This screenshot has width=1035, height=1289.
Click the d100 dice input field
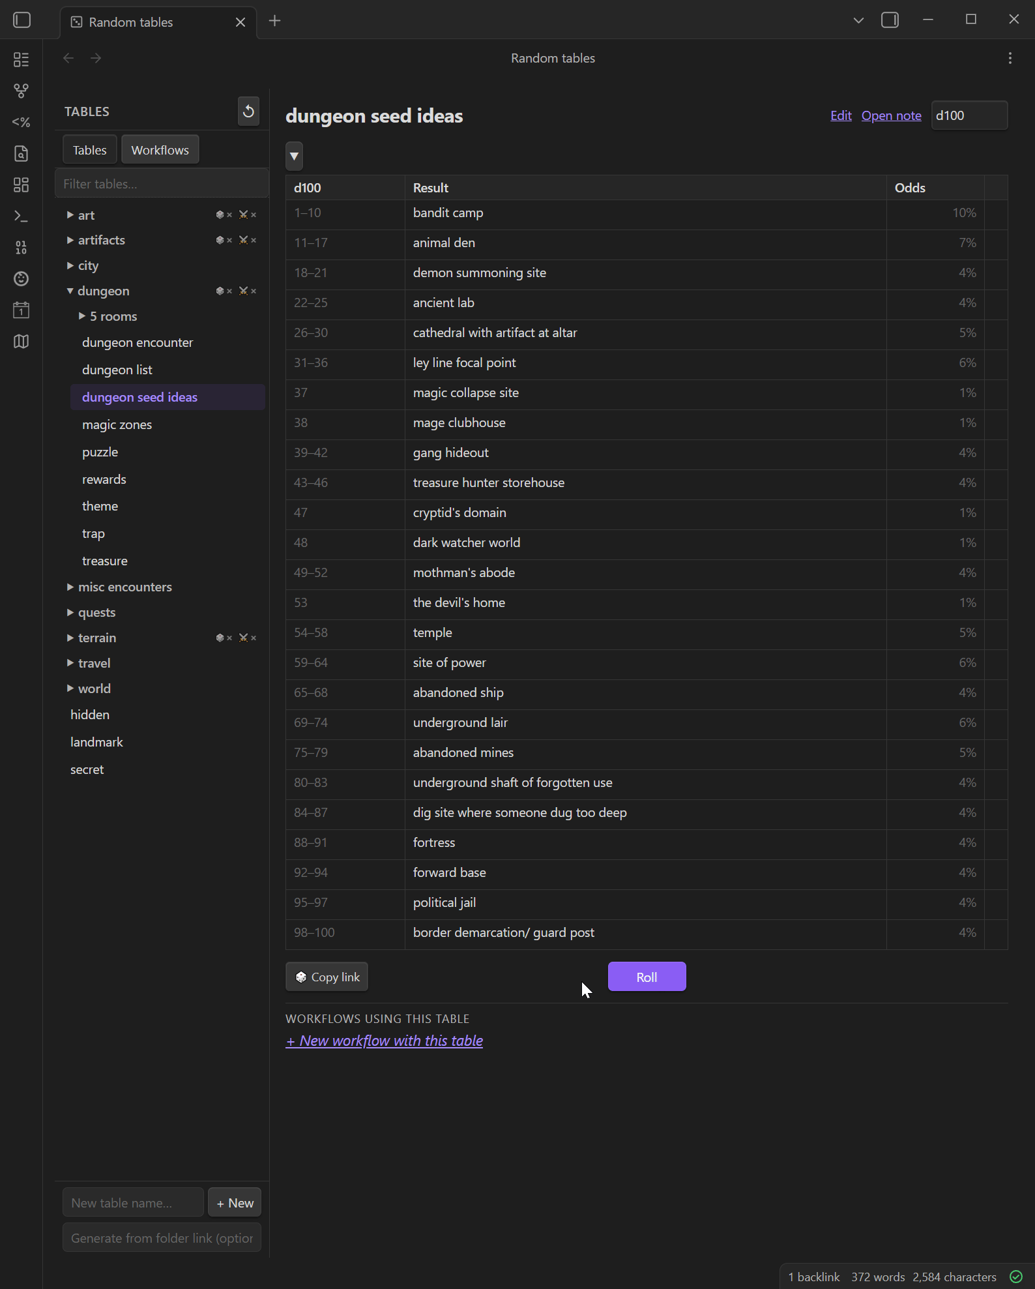(x=969, y=115)
